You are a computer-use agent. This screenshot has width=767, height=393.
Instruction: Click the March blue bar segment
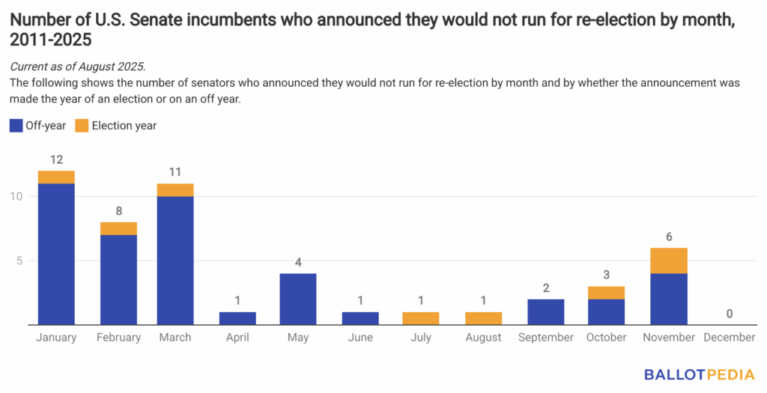pos(175,261)
